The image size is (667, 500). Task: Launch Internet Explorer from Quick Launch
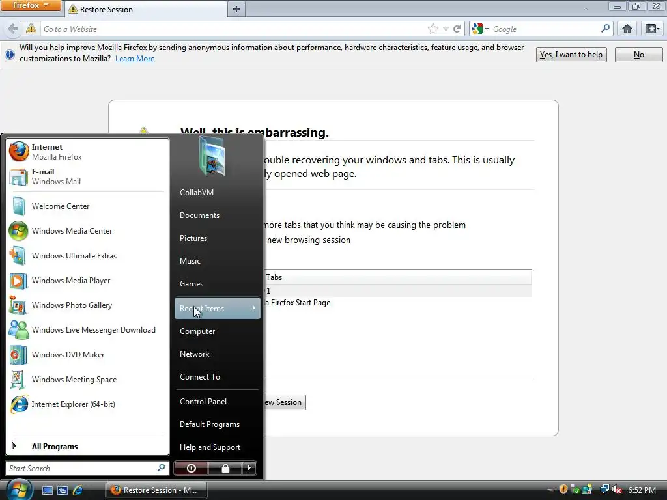tap(78, 490)
